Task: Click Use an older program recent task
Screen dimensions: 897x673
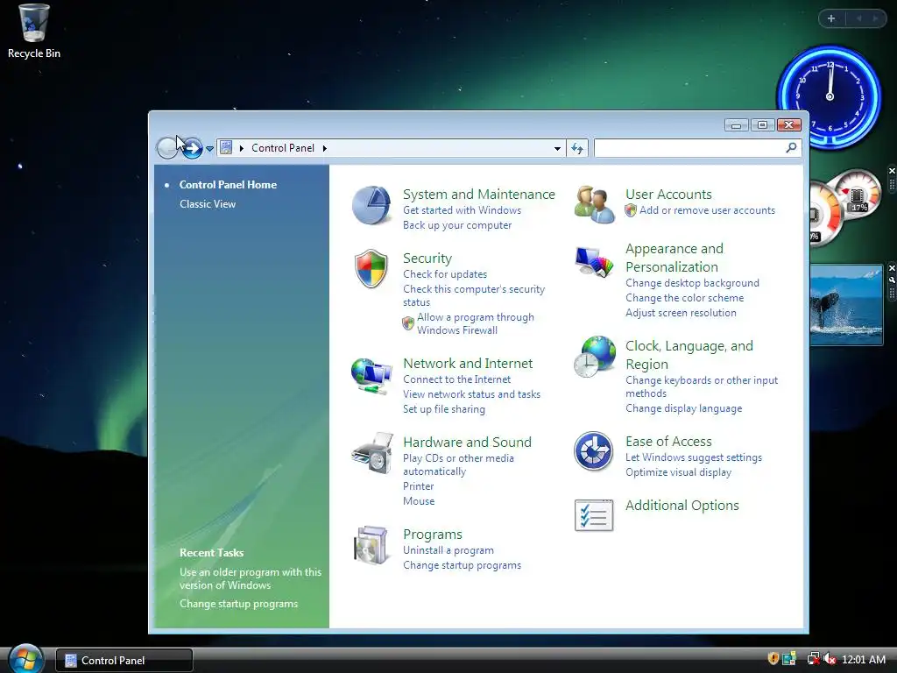Action: coord(251,578)
